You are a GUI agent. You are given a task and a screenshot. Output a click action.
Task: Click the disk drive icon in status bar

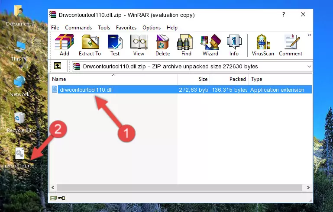[53, 198]
